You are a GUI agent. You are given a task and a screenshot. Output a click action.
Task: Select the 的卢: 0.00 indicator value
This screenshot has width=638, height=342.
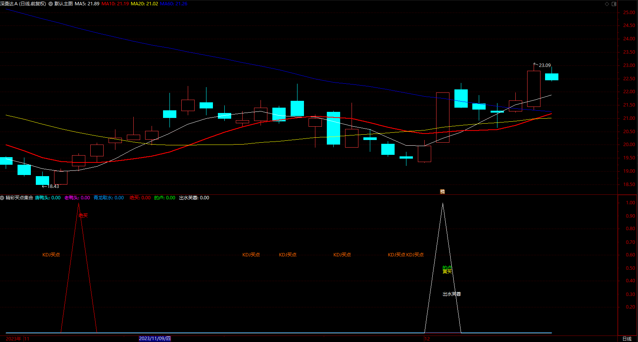tap(165, 198)
